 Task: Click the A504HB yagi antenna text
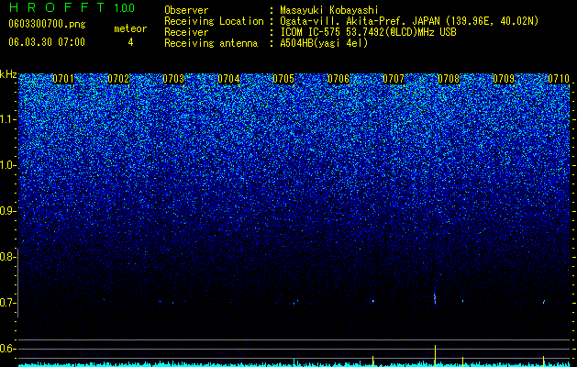pyautogui.click(x=324, y=43)
